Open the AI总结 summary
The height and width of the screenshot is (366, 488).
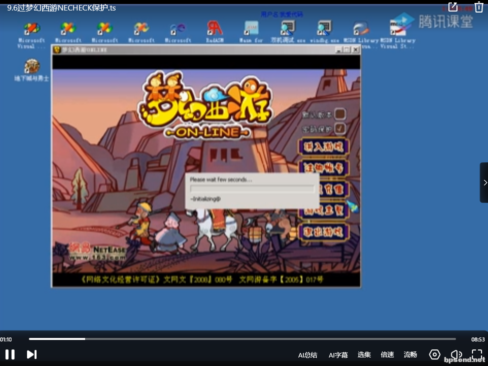(308, 355)
